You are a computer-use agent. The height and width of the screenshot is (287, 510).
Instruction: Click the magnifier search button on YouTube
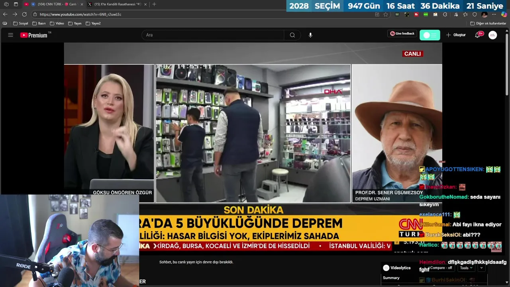click(x=292, y=35)
